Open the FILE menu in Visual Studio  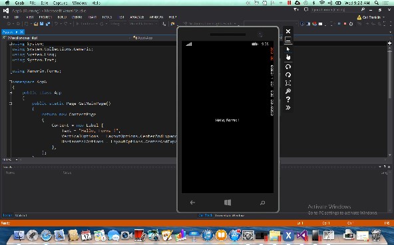click(x=6, y=17)
